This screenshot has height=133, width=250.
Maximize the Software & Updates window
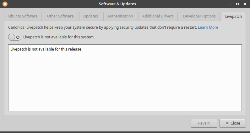click(x=237, y=4)
